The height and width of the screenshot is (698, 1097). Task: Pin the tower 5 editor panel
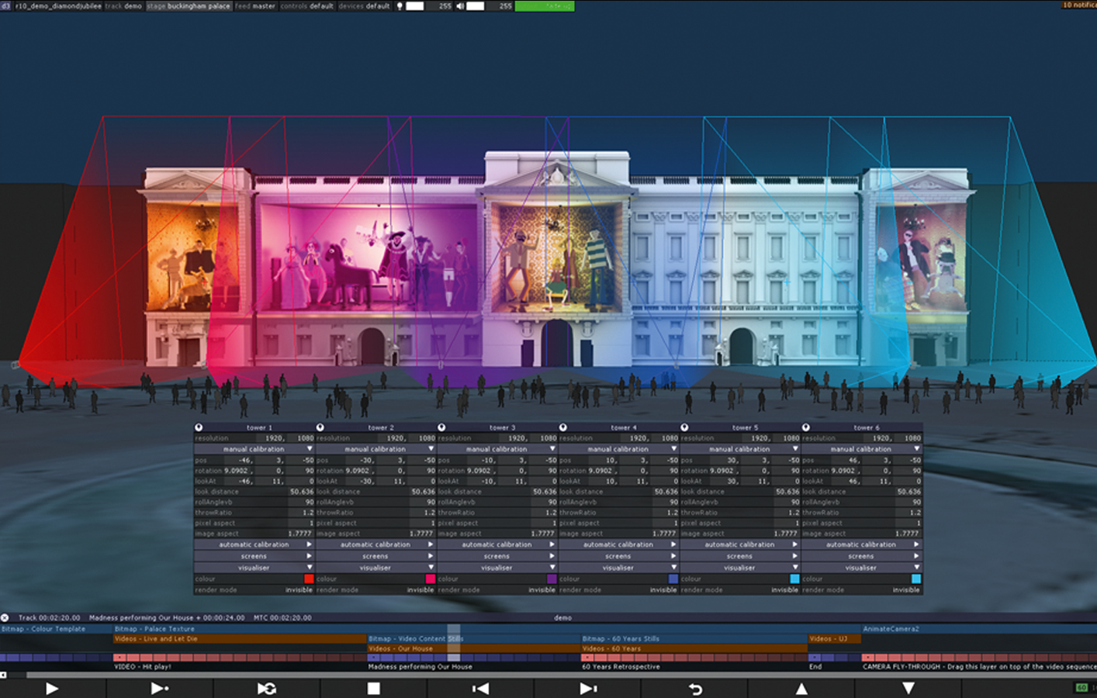pos(684,427)
